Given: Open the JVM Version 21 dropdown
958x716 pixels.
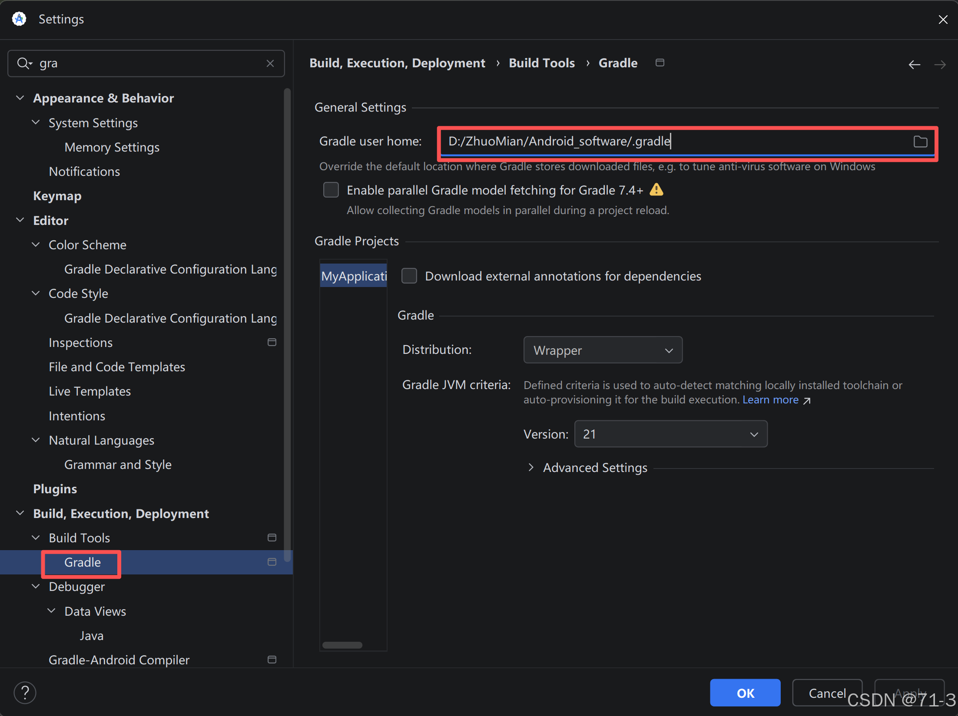Looking at the screenshot, I should [670, 434].
